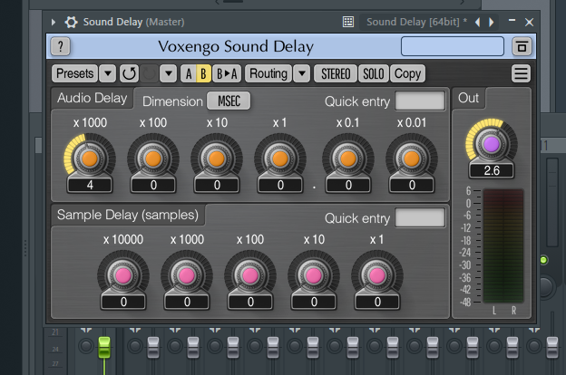Click the Audio Delay Quick entry field
566x375 pixels.
420,101
